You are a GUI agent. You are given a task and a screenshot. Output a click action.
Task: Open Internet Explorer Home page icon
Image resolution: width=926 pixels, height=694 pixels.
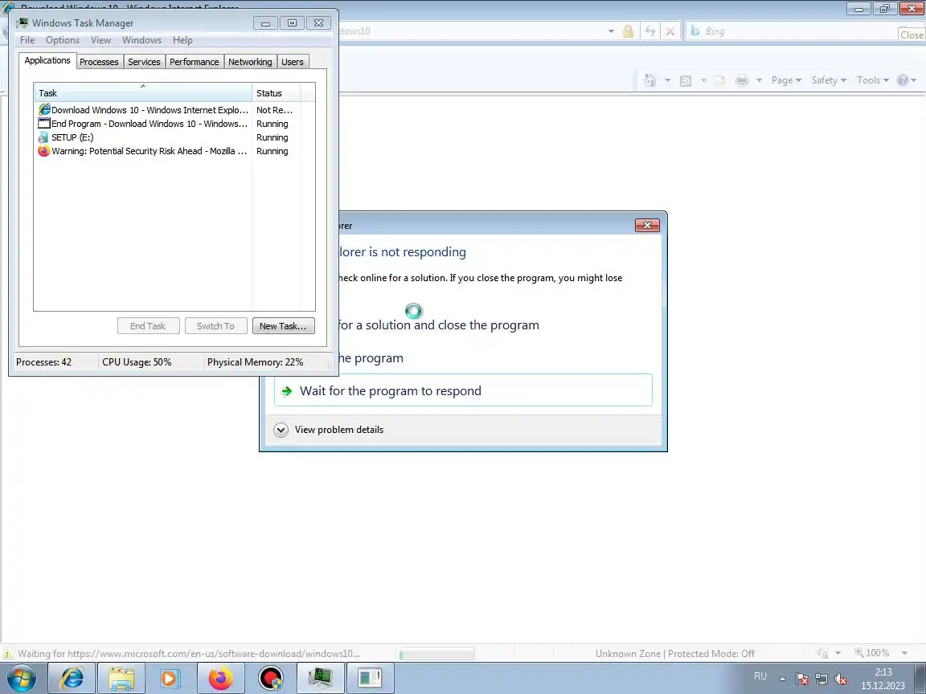pos(650,80)
